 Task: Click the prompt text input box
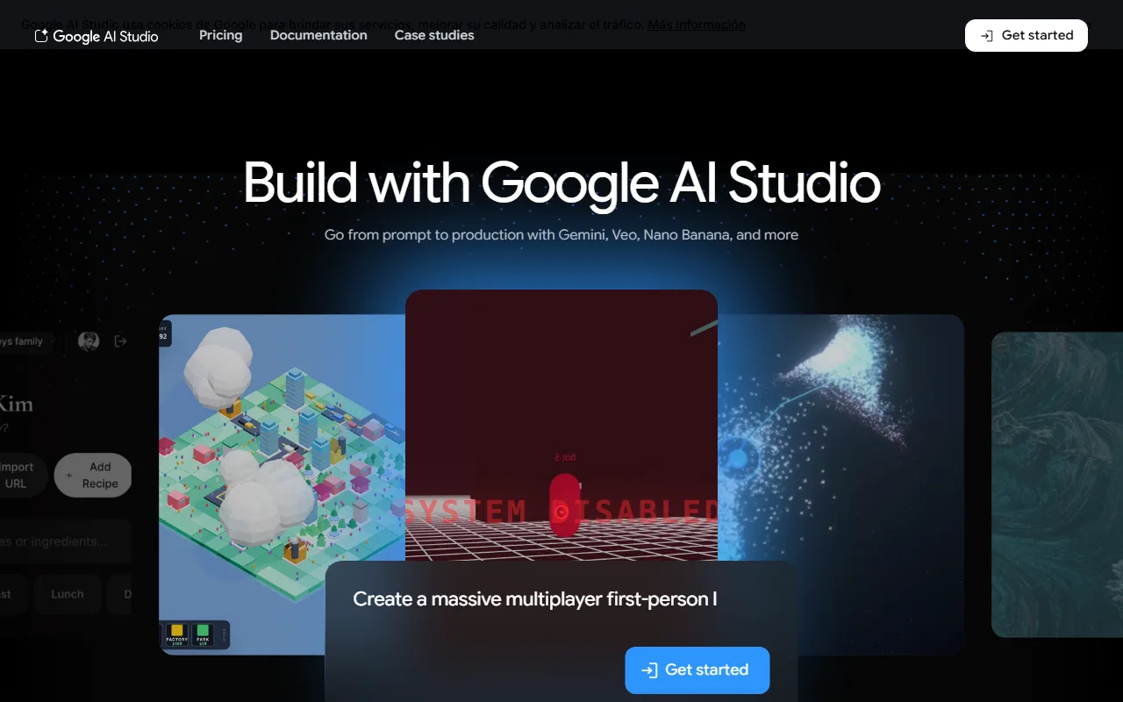click(561, 599)
